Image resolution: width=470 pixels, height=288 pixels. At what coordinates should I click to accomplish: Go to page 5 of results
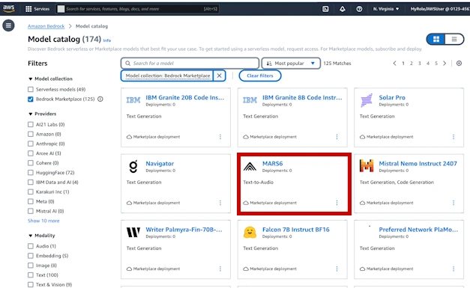436,63
